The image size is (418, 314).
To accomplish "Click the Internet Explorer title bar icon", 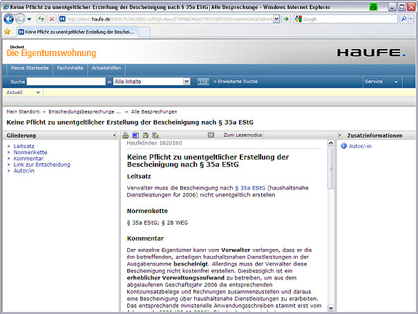I will (x=6, y=7).
